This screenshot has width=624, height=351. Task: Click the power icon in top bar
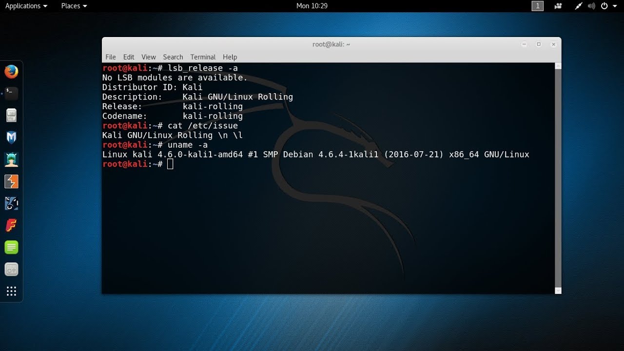(x=604, y=6)
